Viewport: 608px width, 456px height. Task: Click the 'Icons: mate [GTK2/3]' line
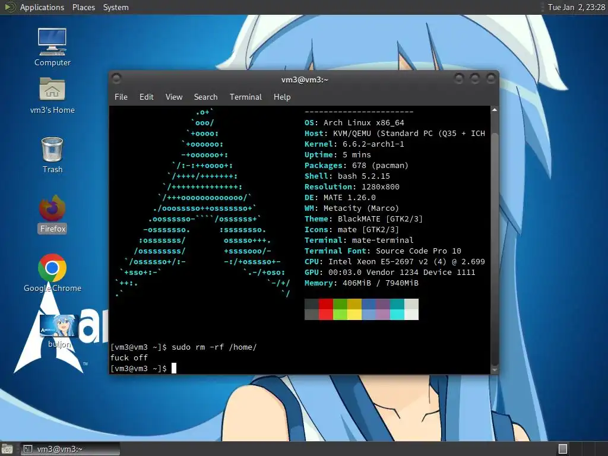pyautogui.click(x=351, y=230)
